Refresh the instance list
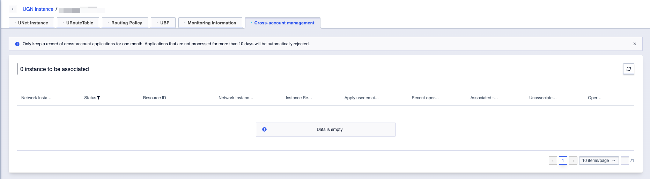 pyautogui.click(x=628, y=69)
